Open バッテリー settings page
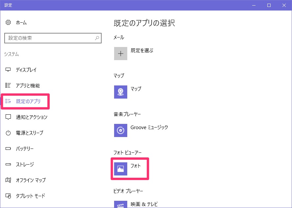Image resolution: width=292 pixels, height=208 pixels. tap(25, 149)
